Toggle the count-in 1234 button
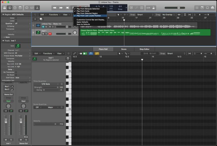The image size is (217, 146). 148,8
